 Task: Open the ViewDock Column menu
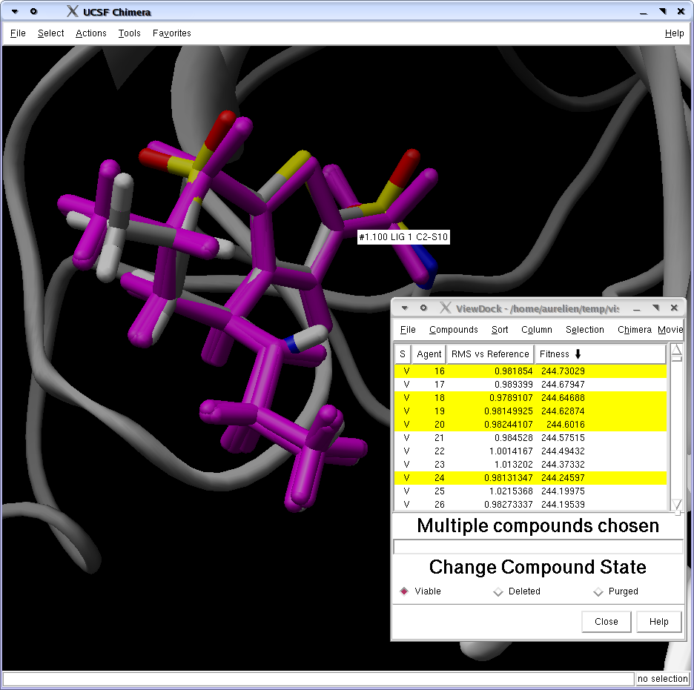(x=536, y=330)
